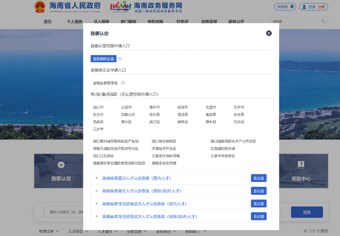Open the 海南省 region selector
The image size is (340, 236).
pyautogui.click(x=285, y=7)
